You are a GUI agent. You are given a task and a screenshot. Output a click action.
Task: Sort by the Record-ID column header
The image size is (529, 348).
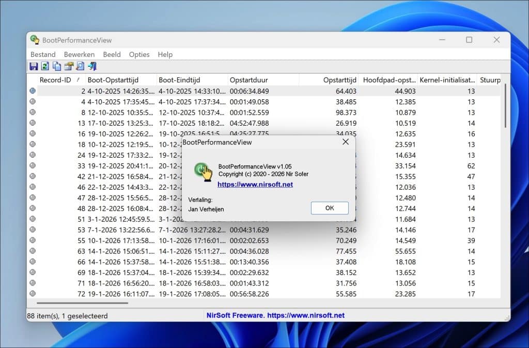(55, 80)
